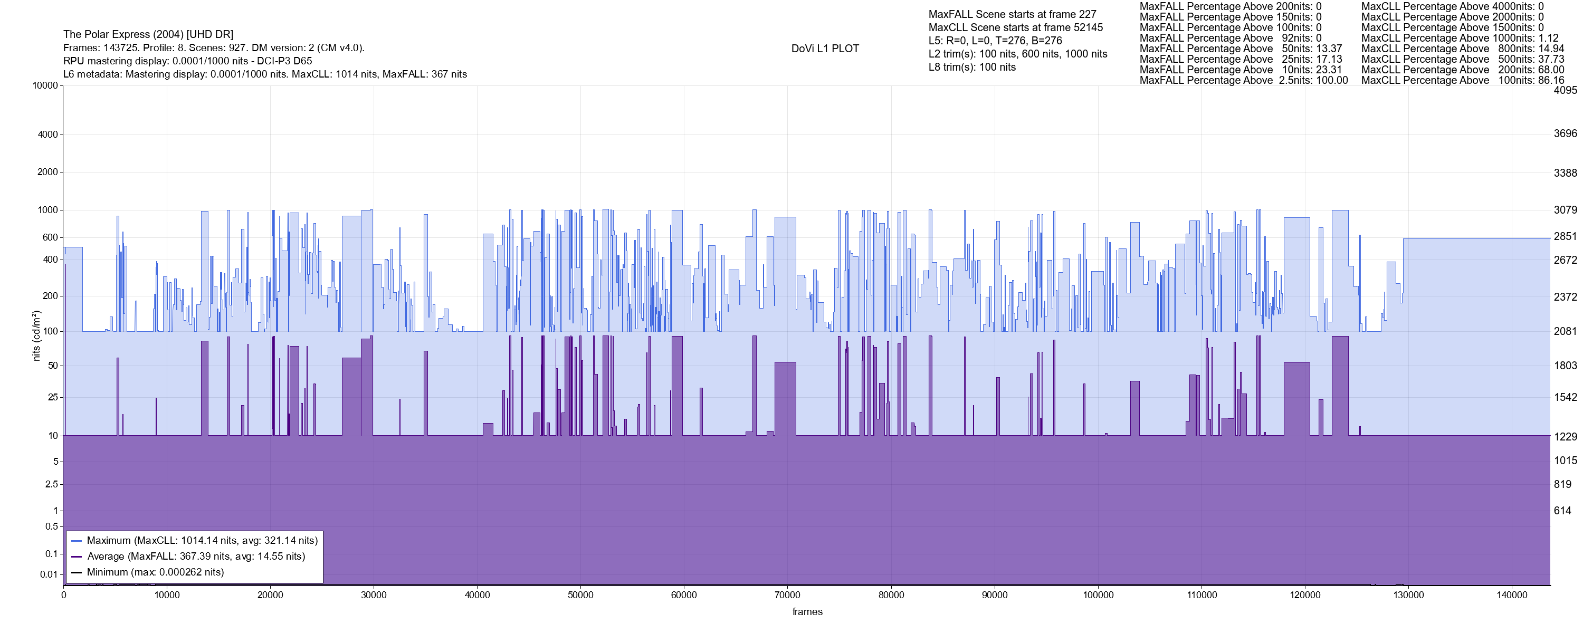This screenshot has height=633, width=1583.
Task: Click the 4095 right-axis tick label
Action: tap(1565, 90)
